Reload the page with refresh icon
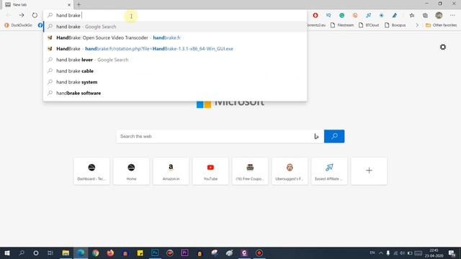 point(35,15)
